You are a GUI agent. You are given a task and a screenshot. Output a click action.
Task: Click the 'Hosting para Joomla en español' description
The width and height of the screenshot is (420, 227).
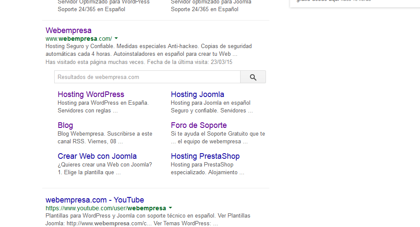212,106
